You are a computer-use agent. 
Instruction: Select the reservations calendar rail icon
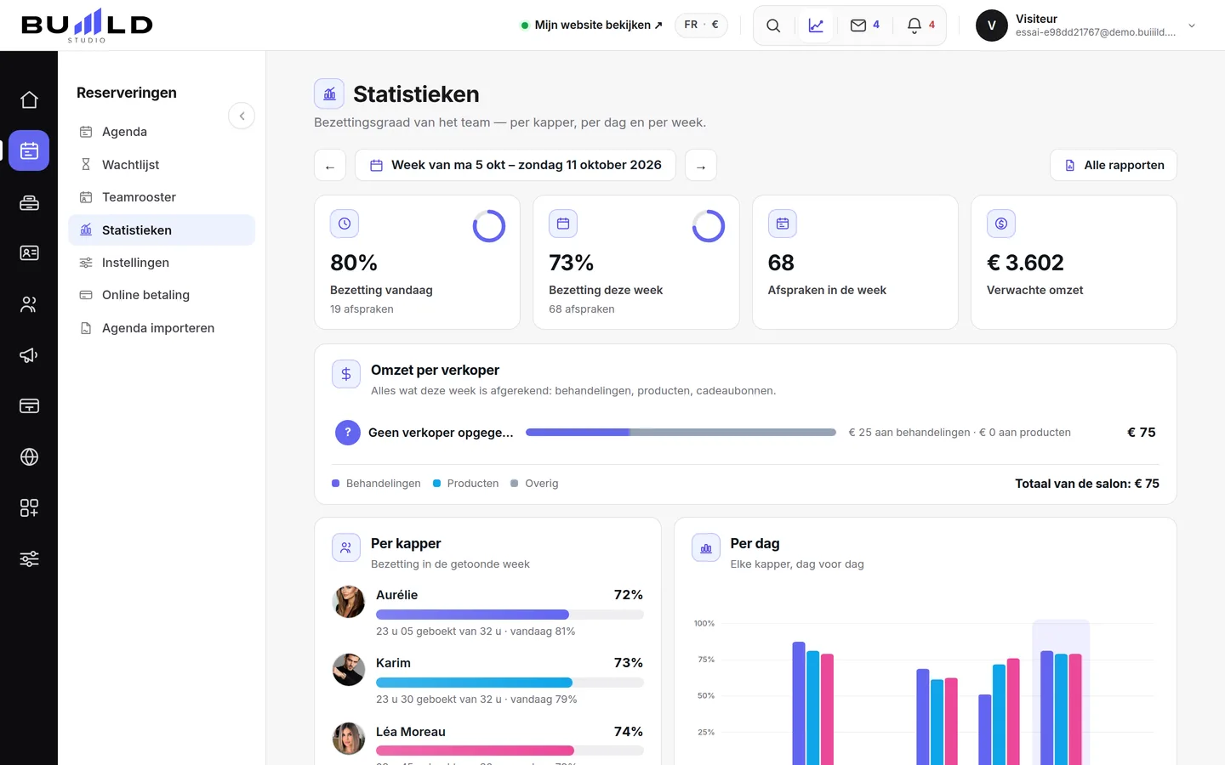(x=29, y=150)
